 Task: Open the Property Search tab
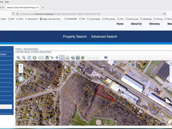(75, 37)
